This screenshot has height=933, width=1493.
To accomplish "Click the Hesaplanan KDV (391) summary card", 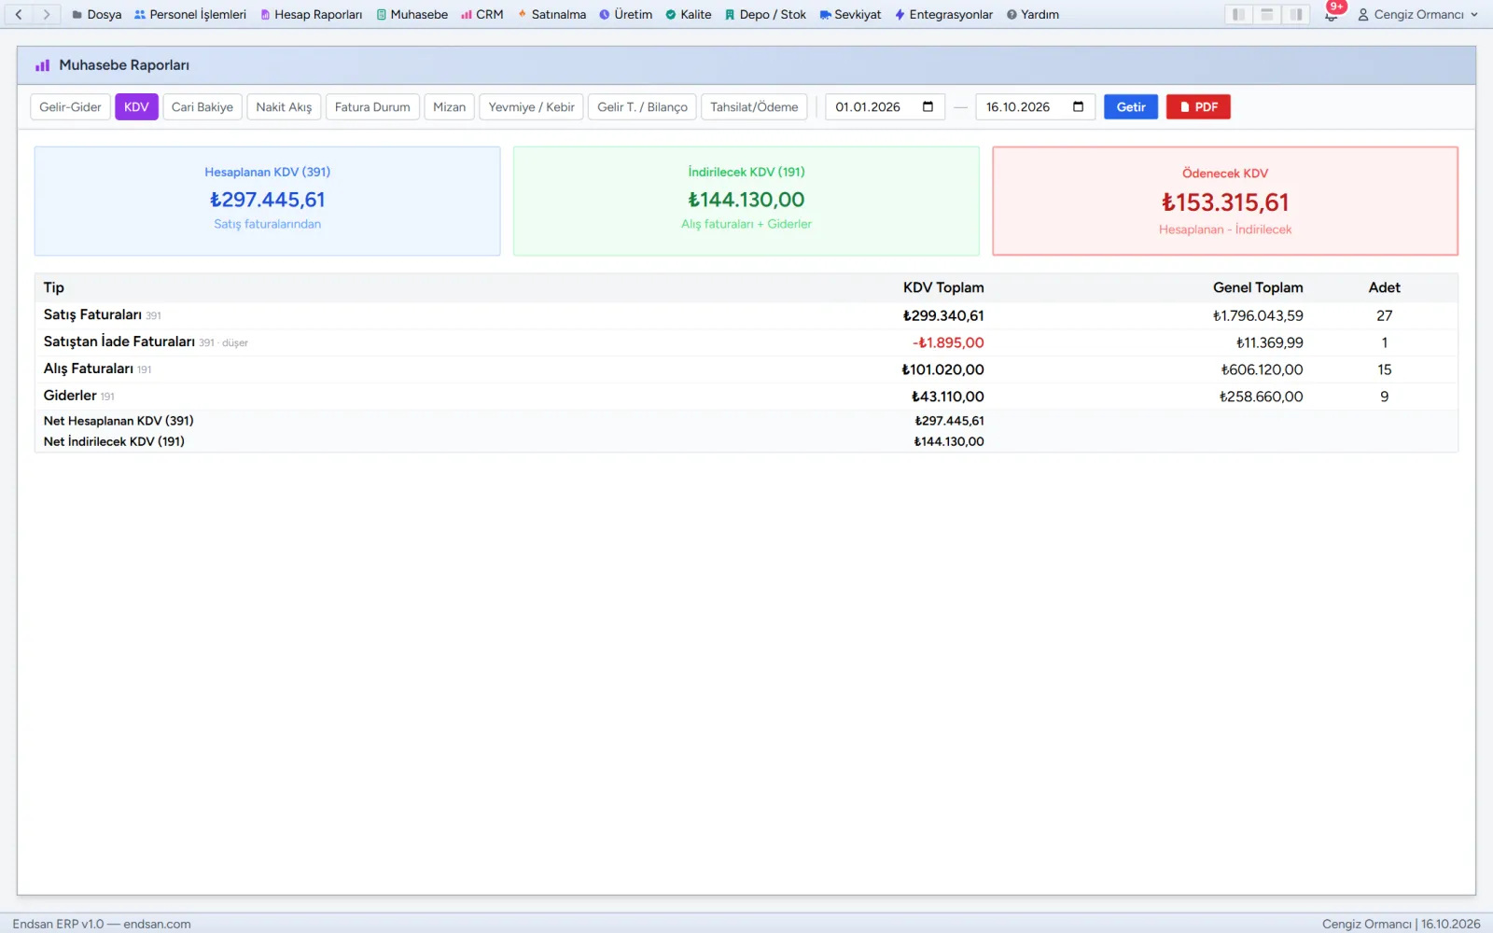I will pyautogui.click(x=267, y=201).
